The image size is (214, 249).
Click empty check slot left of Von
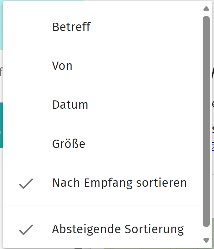(26, 66)
